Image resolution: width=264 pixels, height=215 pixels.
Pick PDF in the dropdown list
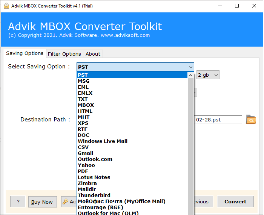(132, 171)
